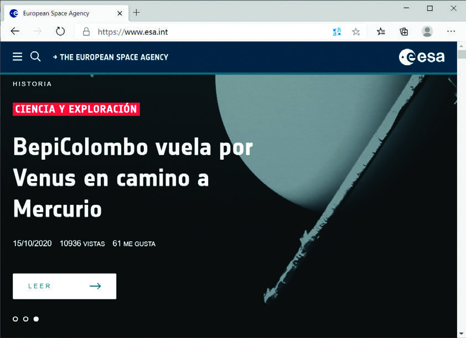Click the browser back arrow
The image size is (466, 338).
(15, 31)
